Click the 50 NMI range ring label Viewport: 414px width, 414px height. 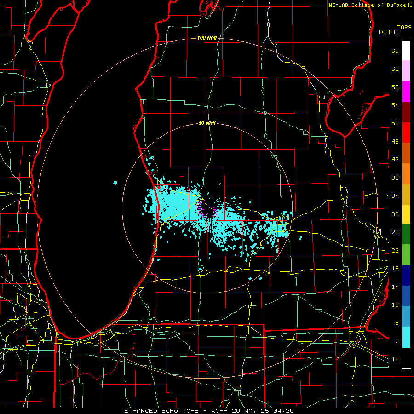207,123
